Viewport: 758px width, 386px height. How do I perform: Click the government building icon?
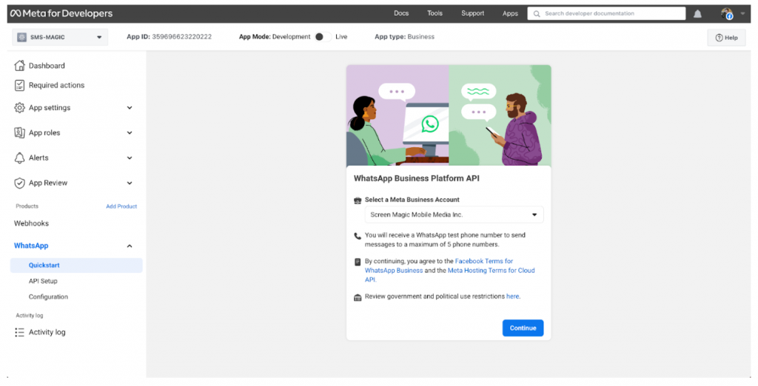358,297
